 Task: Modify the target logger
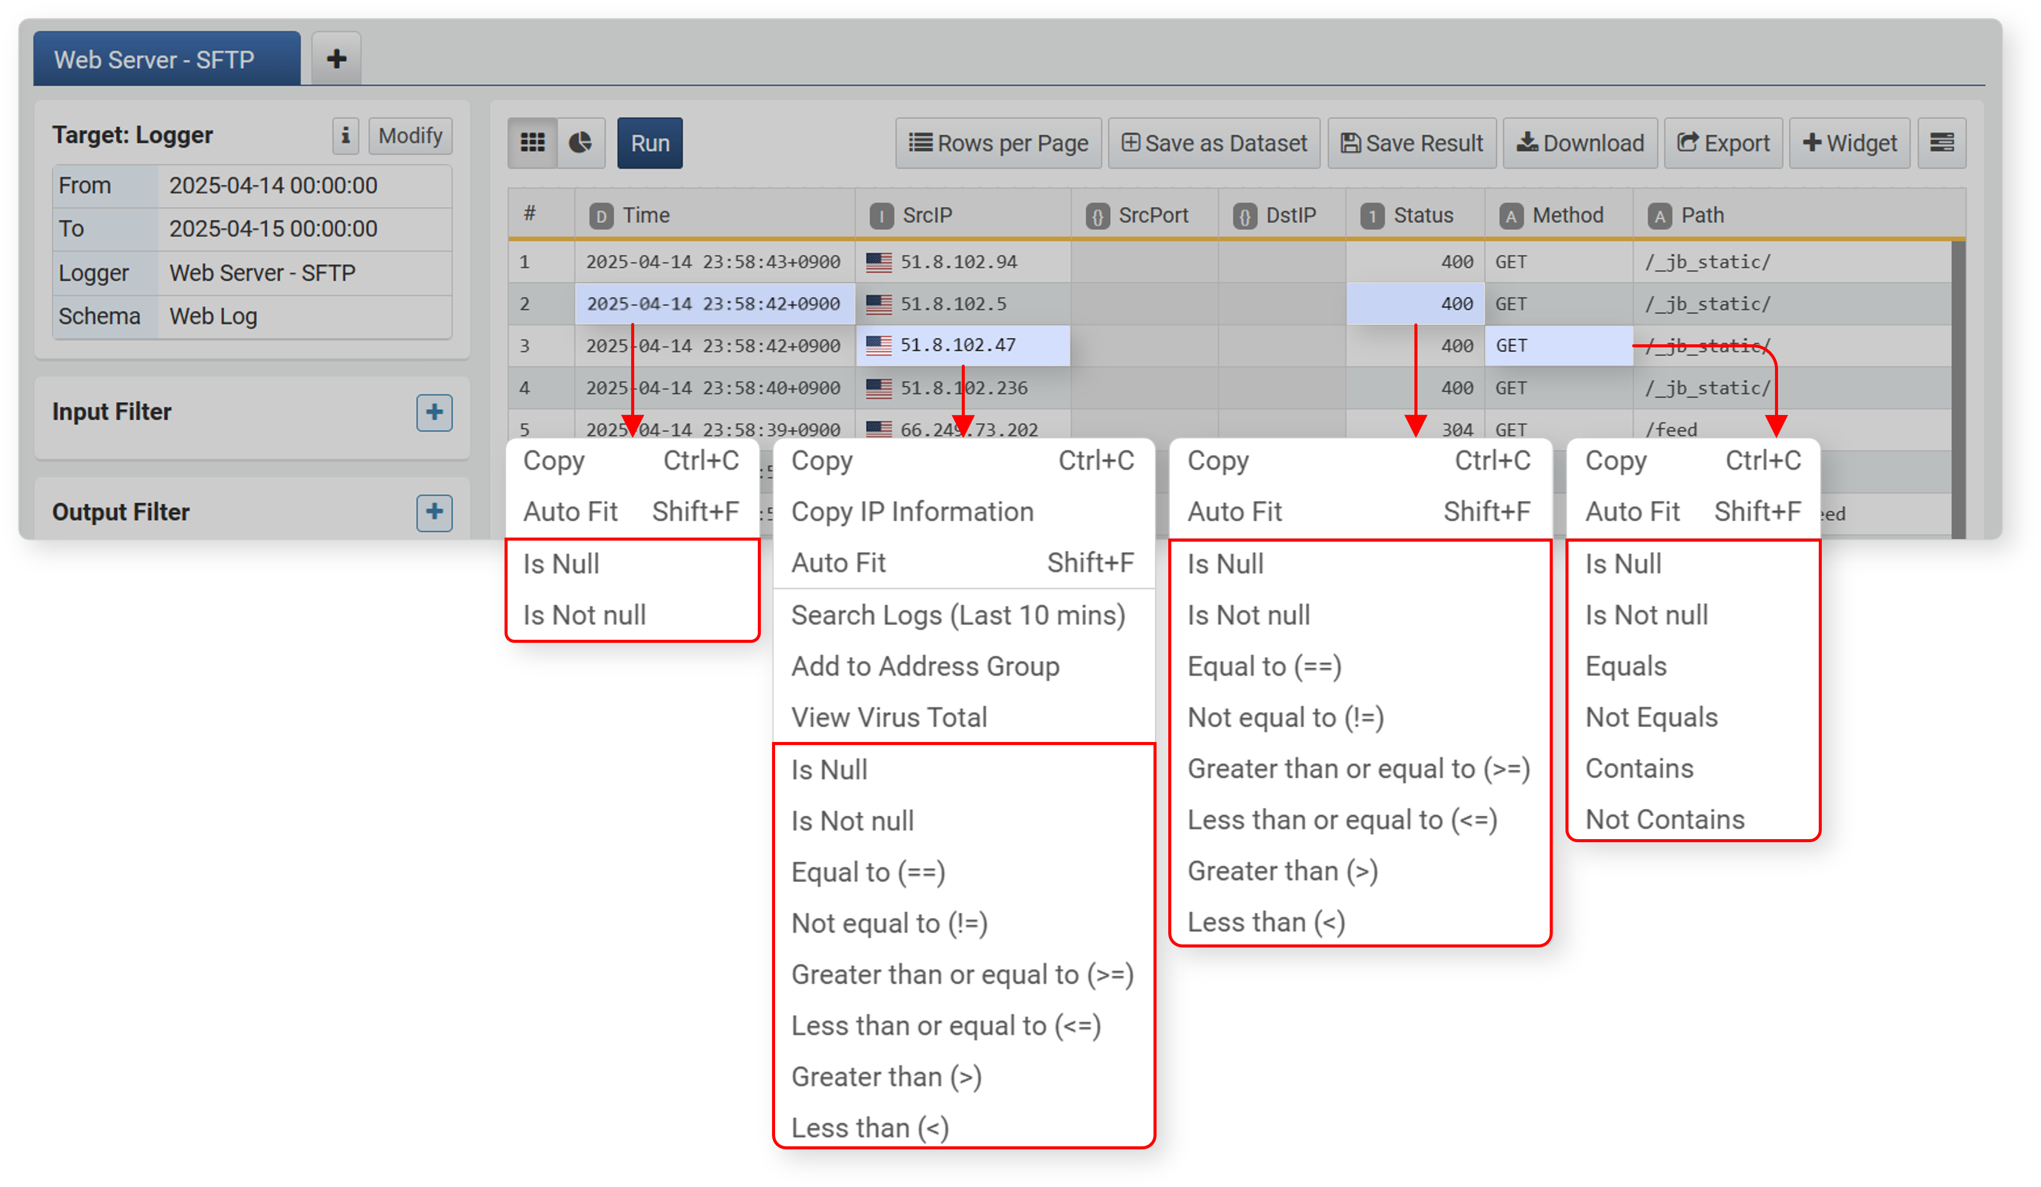pos(410,135)
